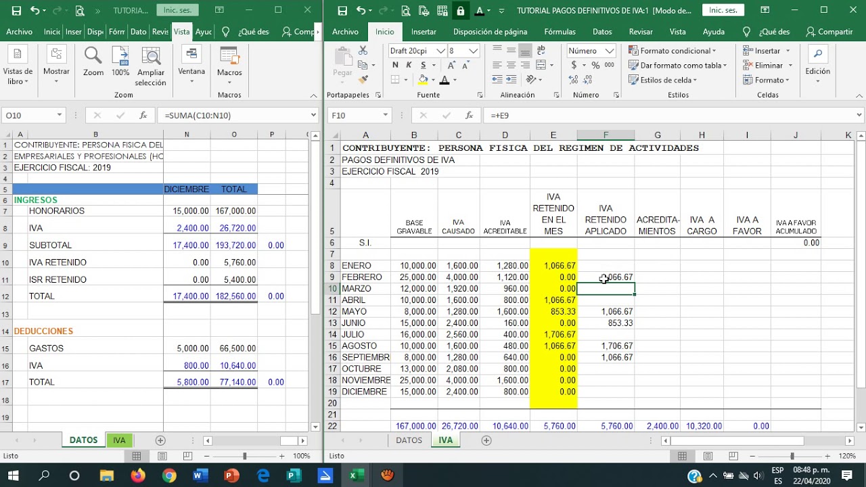
Task: Click Undo arrow in right window
Action: coord(361,11)
